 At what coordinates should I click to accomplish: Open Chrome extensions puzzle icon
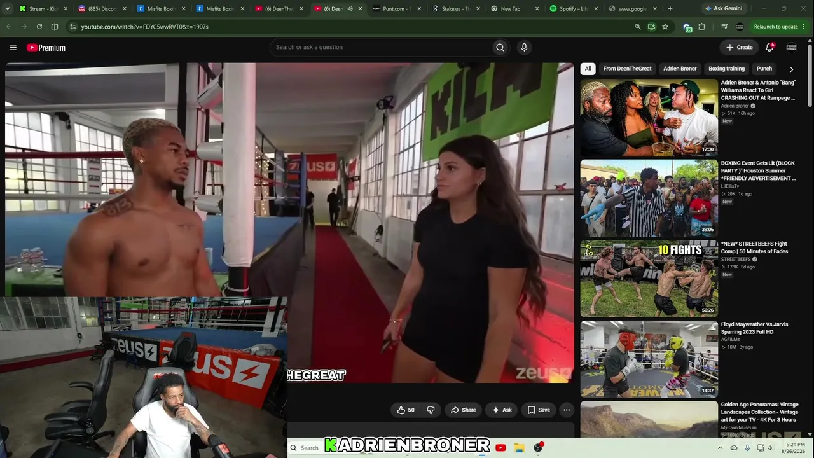tap(702, 27)
